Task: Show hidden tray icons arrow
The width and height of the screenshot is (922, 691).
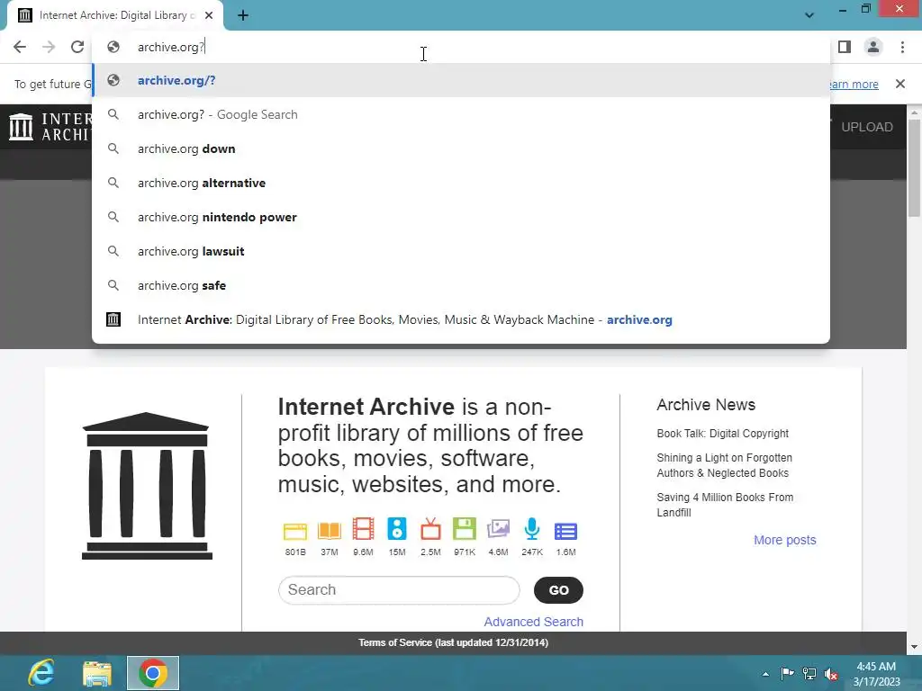Action: [x=765, y=674]
